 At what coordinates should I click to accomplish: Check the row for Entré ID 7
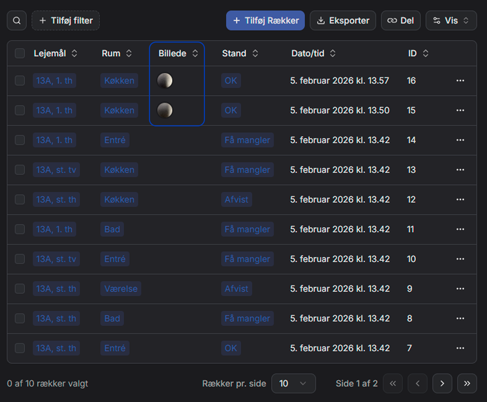click(x=20, y=348)
